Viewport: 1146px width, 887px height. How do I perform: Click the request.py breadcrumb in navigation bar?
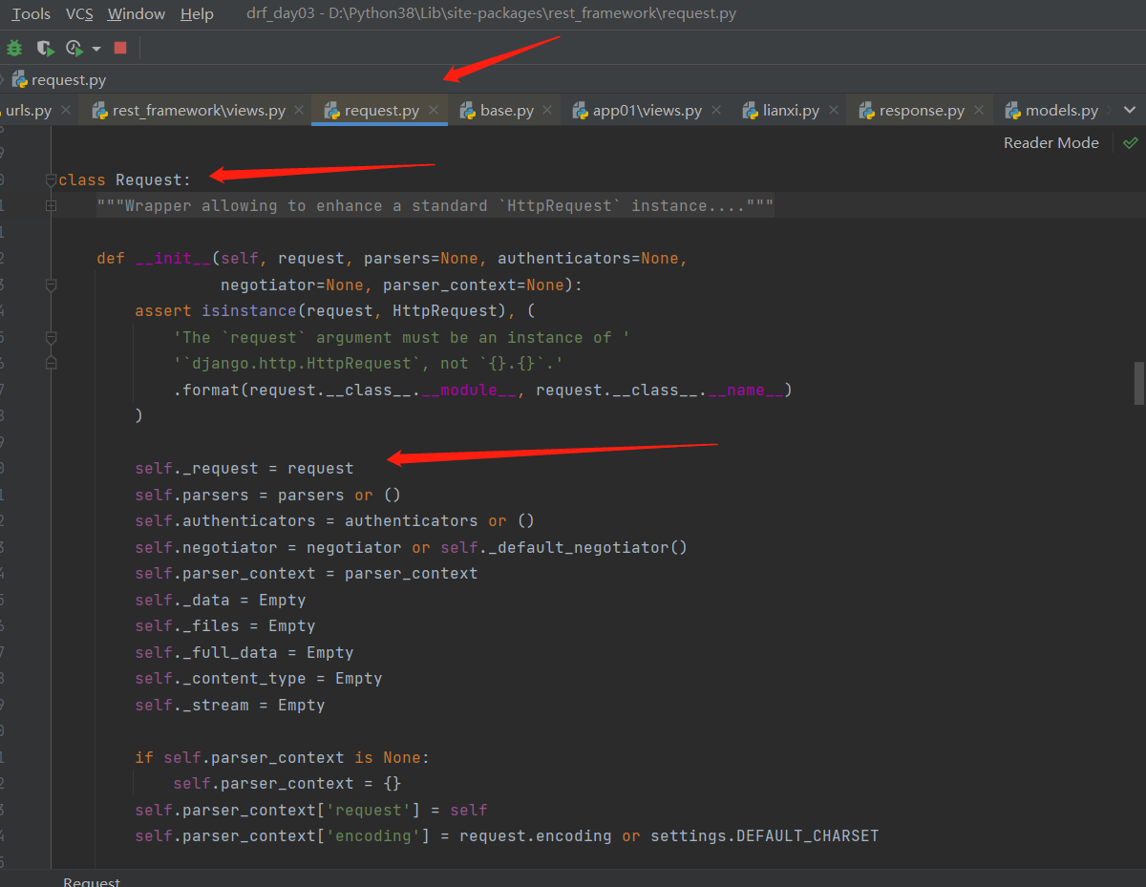tap(59, 80)
